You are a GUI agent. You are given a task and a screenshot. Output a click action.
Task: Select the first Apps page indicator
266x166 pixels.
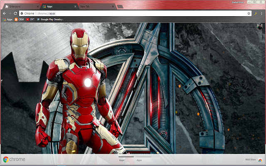(x=126, y=159)
